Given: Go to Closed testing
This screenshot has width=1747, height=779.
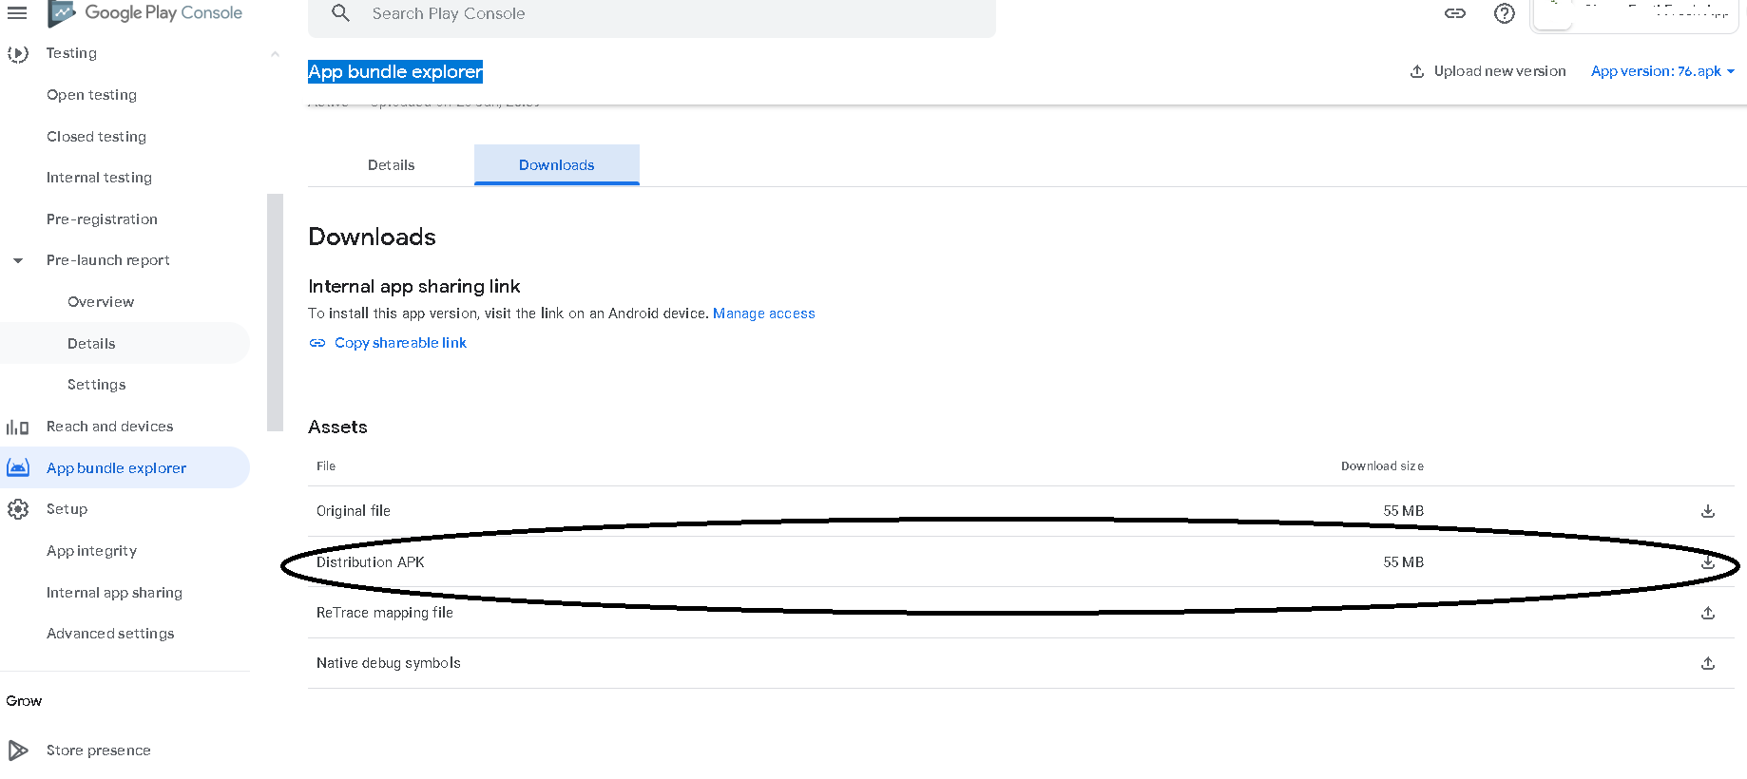Looking at the screenshot, I should click(x=96, y=137).
